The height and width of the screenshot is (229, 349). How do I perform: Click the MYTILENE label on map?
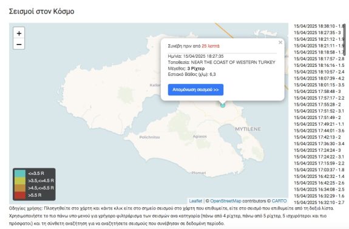pos(248,129)
